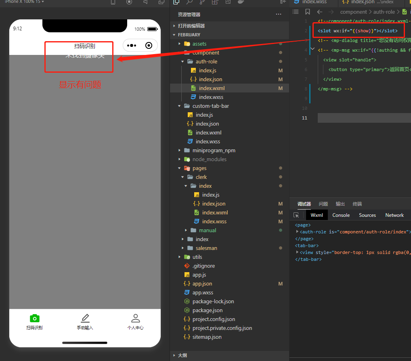Expand the node_modules folder
Viewport: 411px width, 361px height.
(x=180, y=159)
